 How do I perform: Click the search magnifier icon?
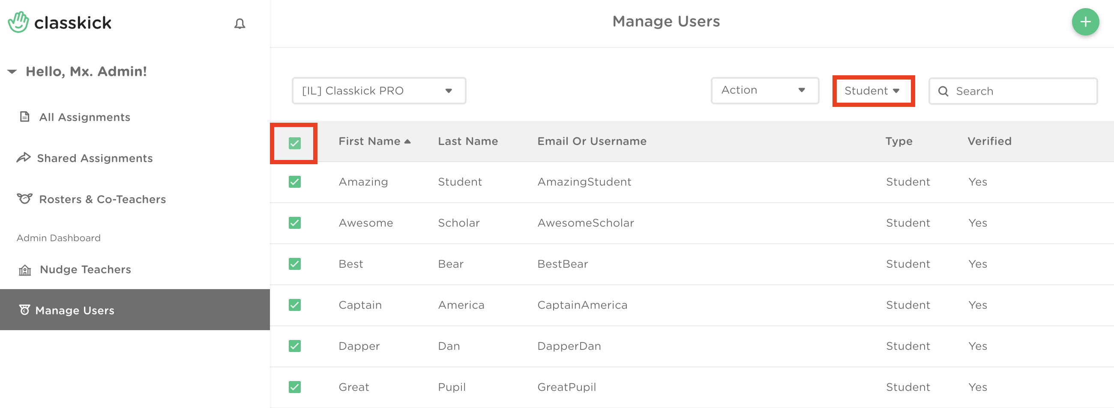pyautogui.click(x=943, y=91)
